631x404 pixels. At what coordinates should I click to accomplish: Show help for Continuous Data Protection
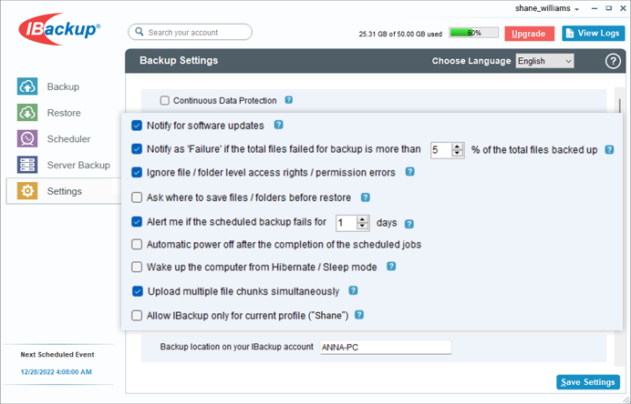point(288,99)
